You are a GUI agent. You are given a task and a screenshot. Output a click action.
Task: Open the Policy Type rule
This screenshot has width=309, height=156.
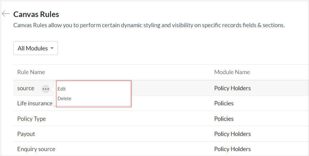[x=31, y=119]
